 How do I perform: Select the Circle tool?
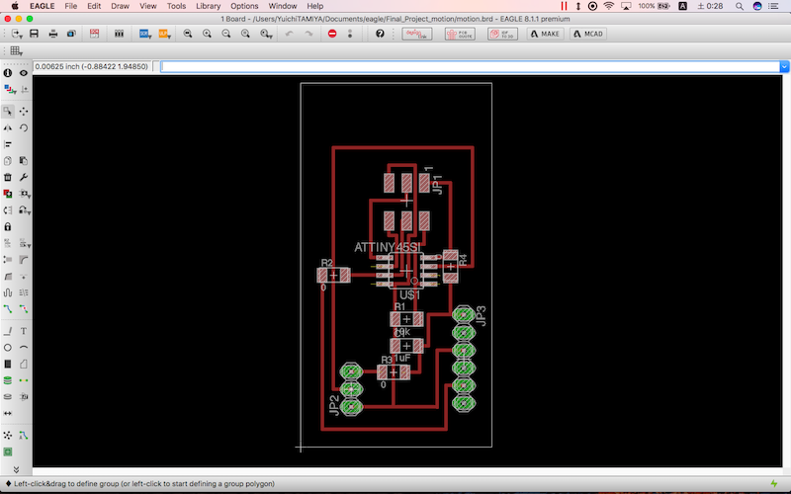point(8,348)
